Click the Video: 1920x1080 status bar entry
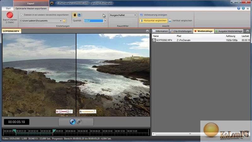The height and width of the screenshot is (142, 252). (x=14, y=139)
